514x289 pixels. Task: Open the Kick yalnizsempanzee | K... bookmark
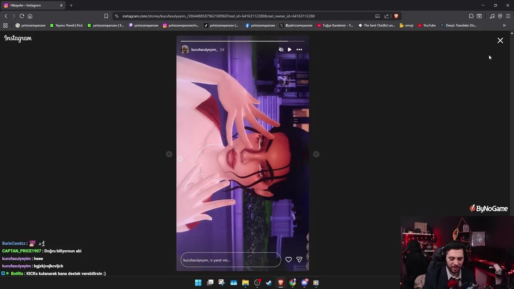[106, 25]
